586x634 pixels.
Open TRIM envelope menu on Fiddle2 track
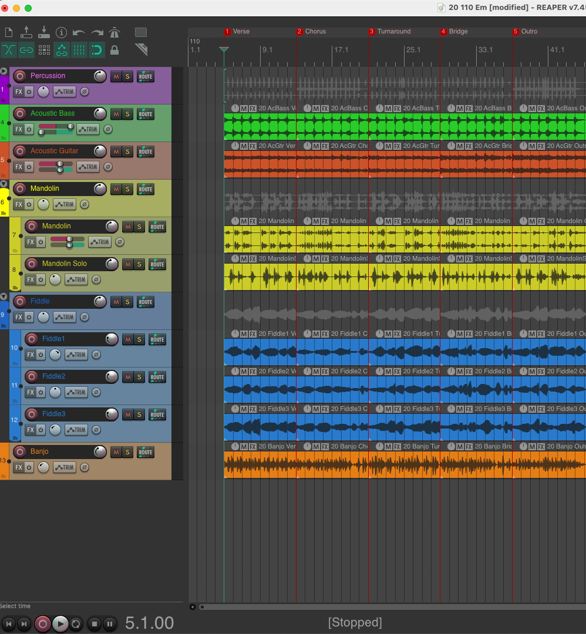pyautogui.click(x=76, y=392)
